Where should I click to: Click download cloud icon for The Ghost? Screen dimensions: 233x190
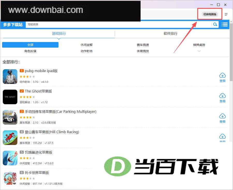[222, 96]
